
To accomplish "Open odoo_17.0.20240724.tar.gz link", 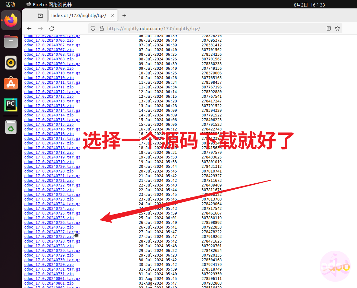I will (x=52, y=204).
